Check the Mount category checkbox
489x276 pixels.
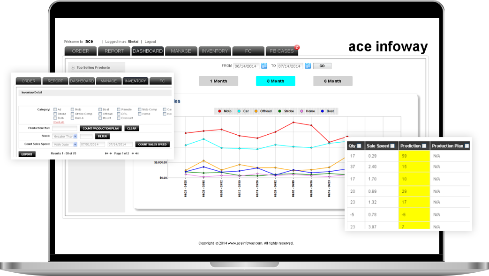[100, 118]
